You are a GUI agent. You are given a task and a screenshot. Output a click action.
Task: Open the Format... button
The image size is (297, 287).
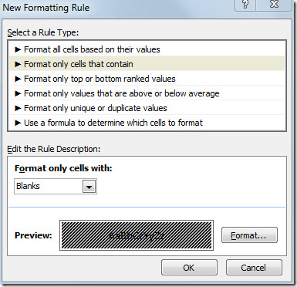249,235
